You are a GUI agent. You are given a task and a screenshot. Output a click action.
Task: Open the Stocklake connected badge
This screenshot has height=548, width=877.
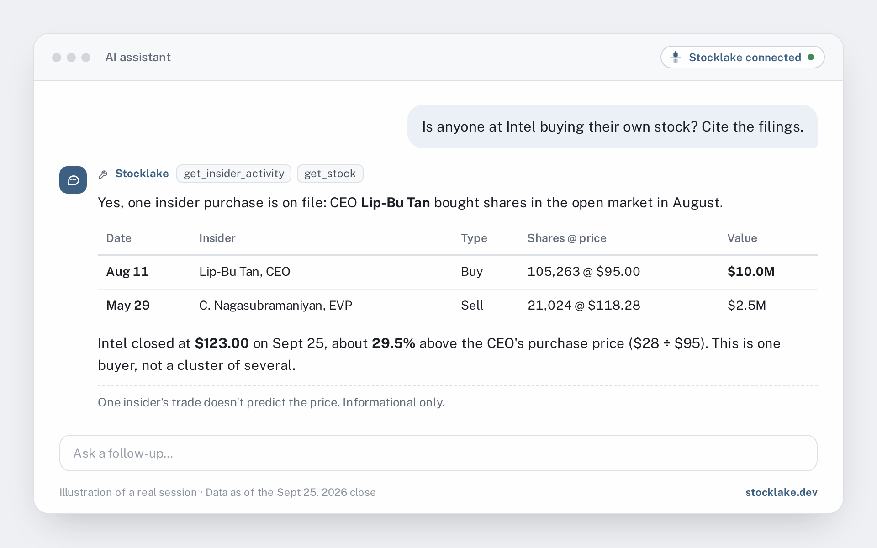pos(742,57)
